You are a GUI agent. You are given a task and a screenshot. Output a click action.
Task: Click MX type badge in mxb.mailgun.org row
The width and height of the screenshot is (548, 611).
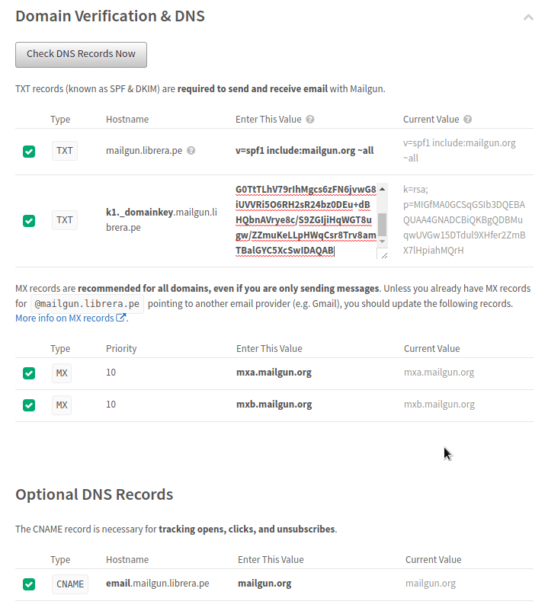click(62, 405)
